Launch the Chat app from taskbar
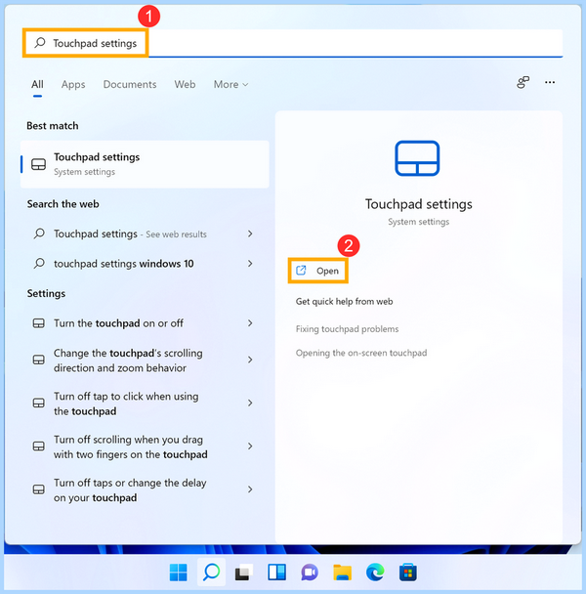Screen dimensions: 586x594 [310, 573]
